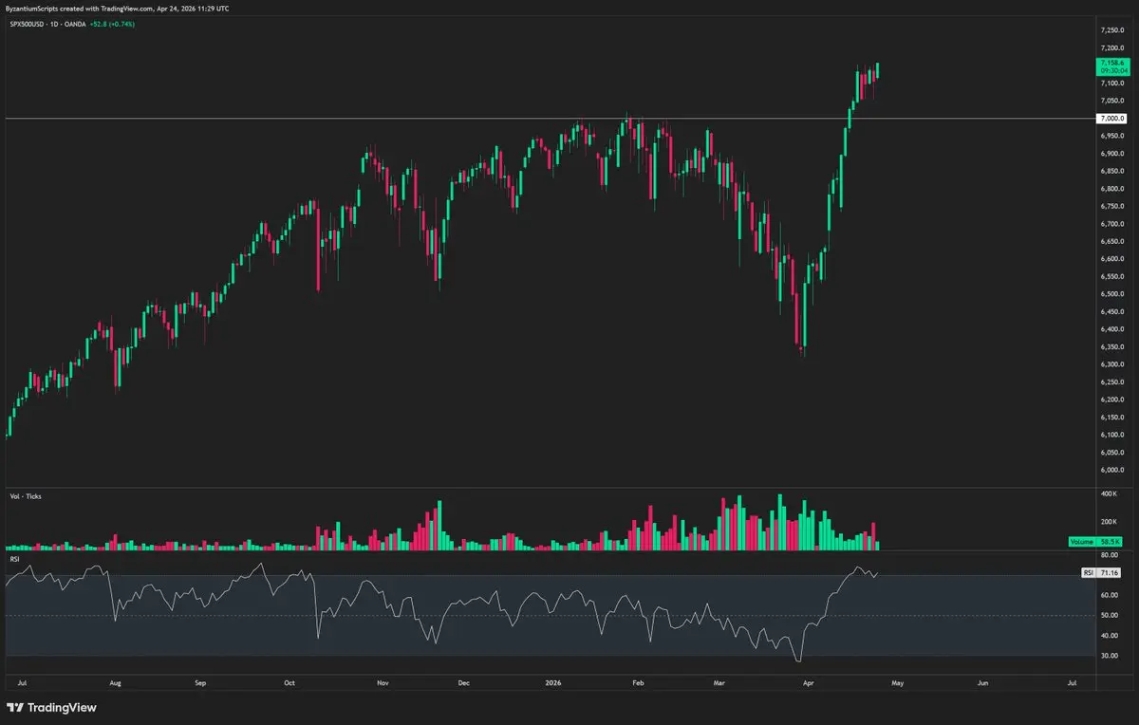Click the Nov label on time axis
The height and width of the screenshot is (725, 1139).
(x=383, y=682)
